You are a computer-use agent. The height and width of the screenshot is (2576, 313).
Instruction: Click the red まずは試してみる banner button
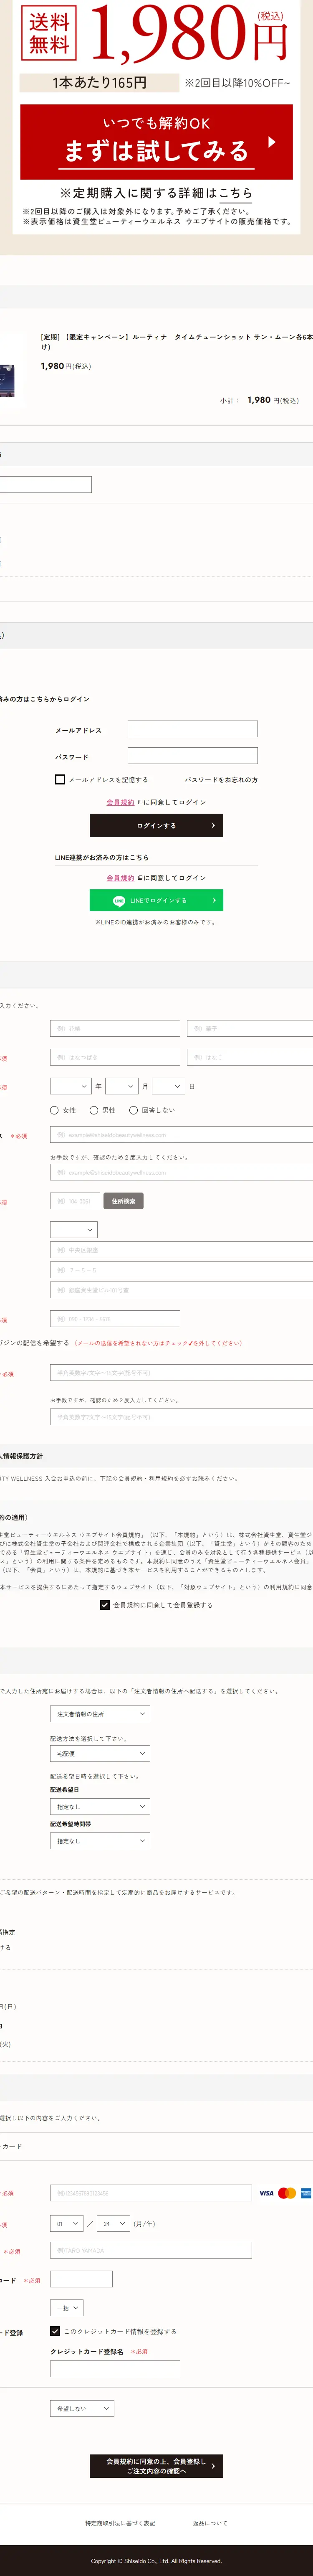[156, 141]
